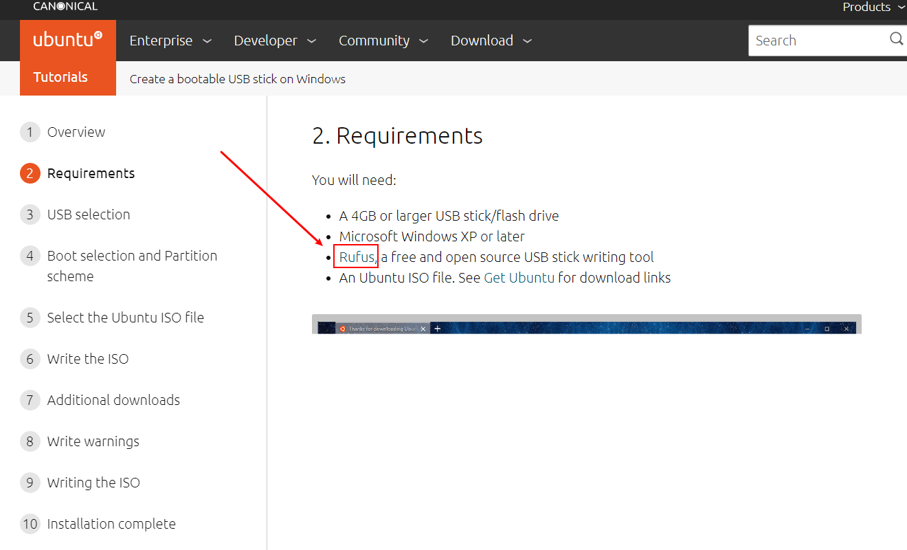The width and height of the screenshot is (907, 550).
Task: Follow the Get Ubuntu link
Action: click(519, 278)
